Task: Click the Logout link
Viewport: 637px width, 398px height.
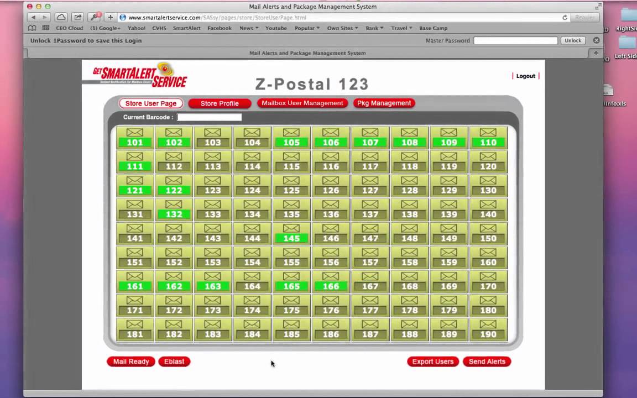Action: click(x=525, y=76)
